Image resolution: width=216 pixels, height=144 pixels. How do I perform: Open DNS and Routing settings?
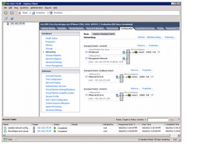[x=53, y=83]
